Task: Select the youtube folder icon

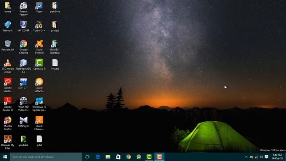Action: (23, 141)
